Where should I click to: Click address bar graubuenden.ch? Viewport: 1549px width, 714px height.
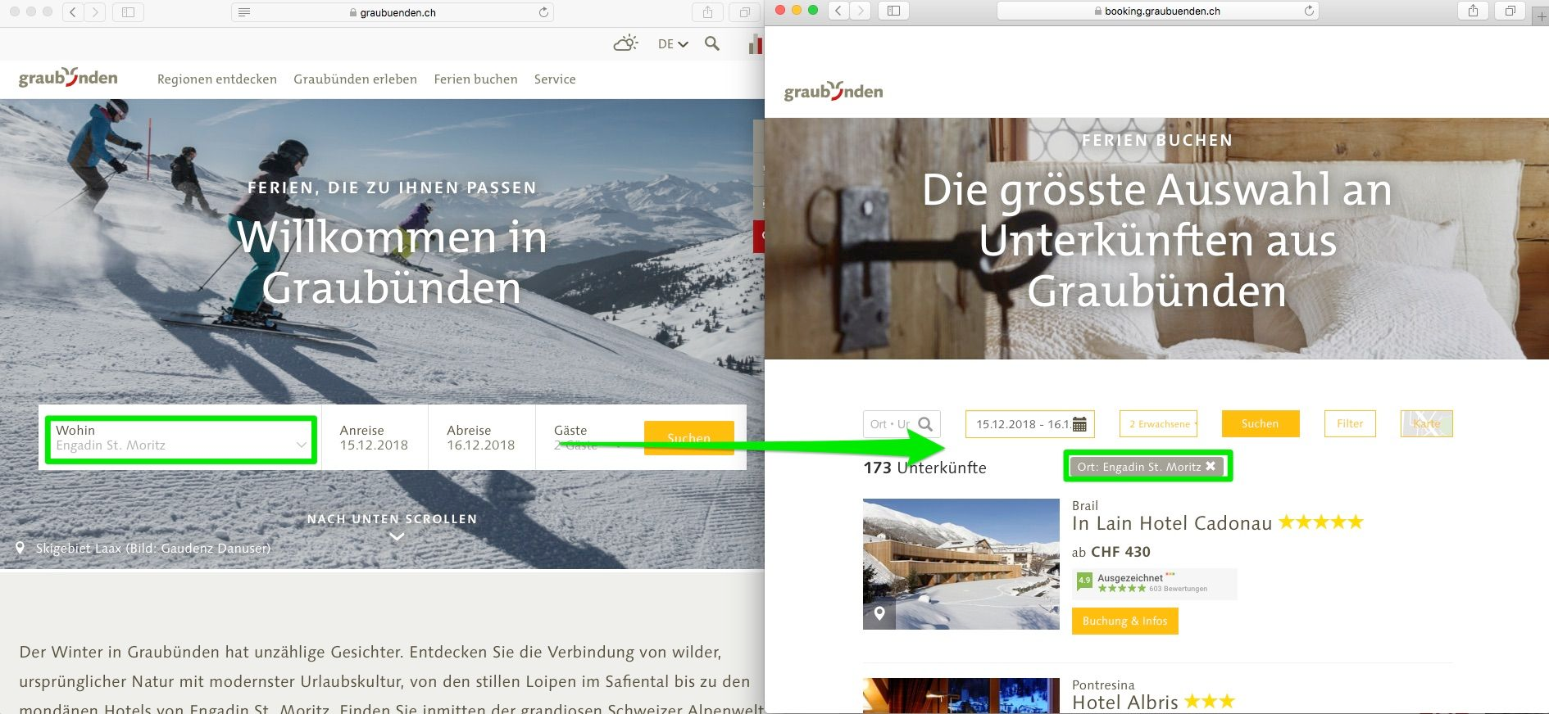click(x=393, y=12)
